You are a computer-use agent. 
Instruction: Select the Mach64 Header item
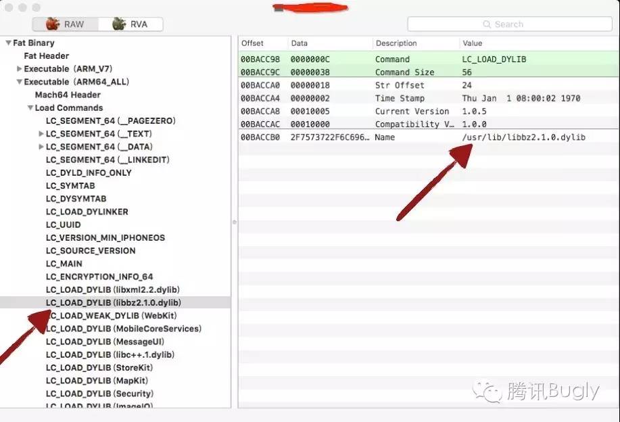pos(68,95)
